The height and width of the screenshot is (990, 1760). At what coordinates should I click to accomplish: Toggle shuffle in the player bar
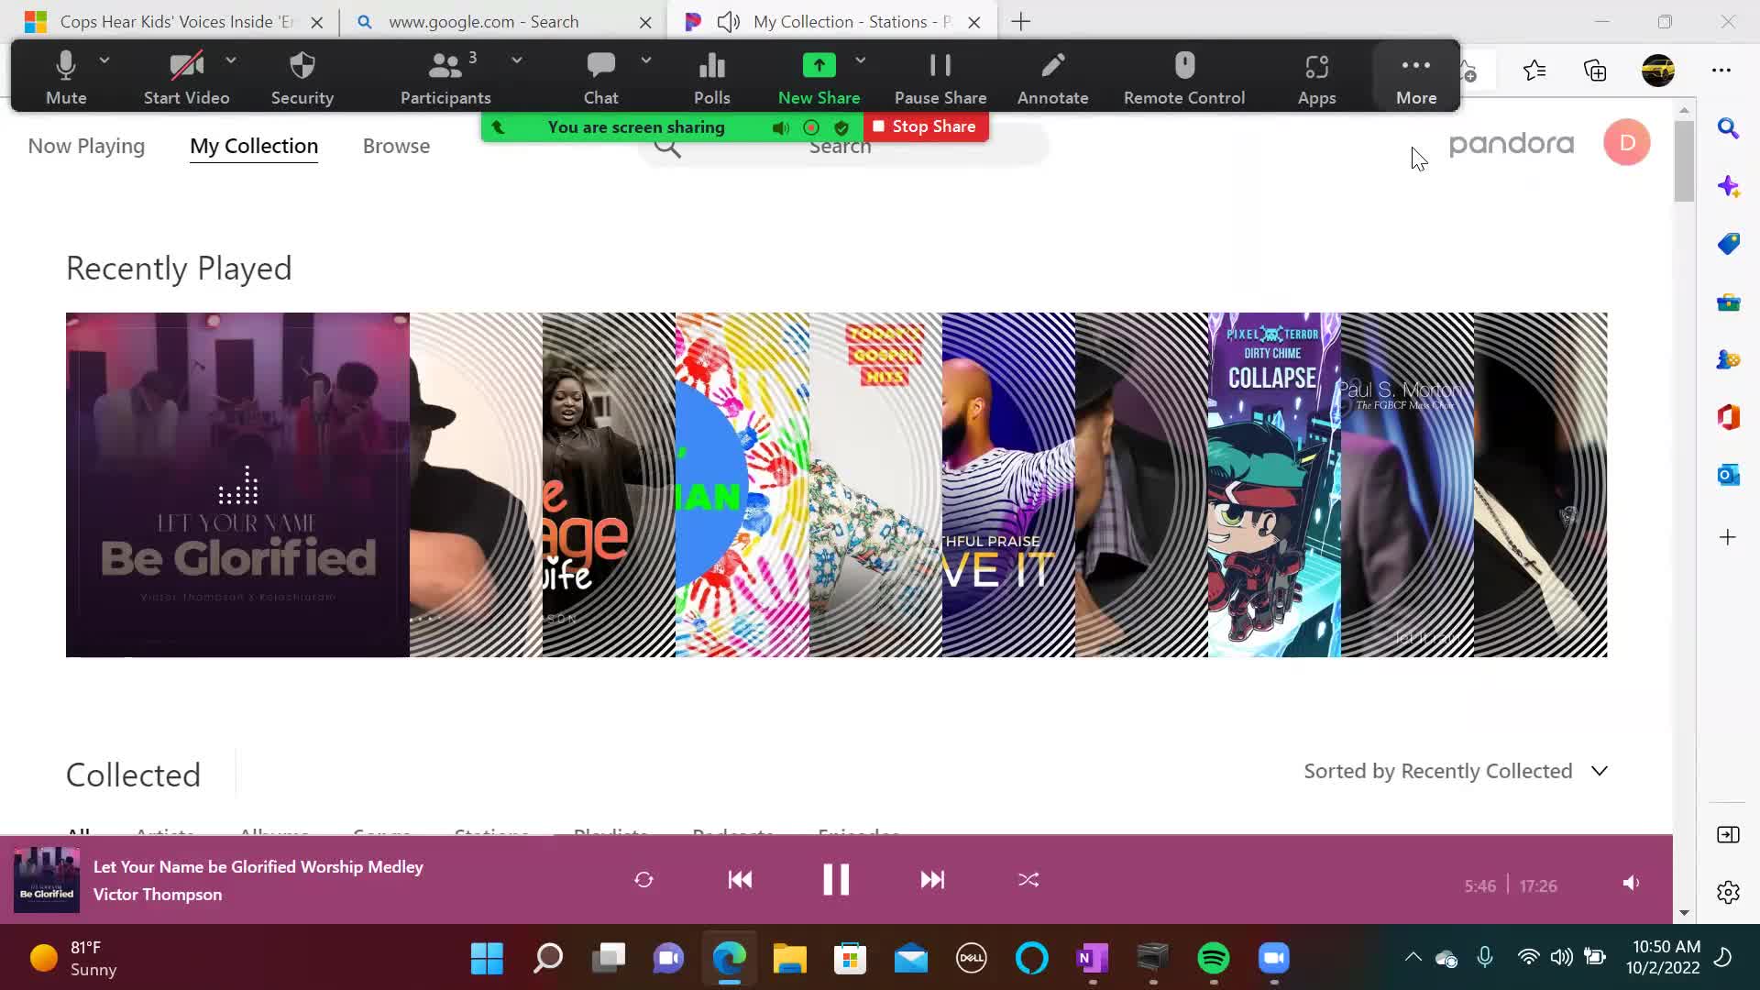point(1028,880)
